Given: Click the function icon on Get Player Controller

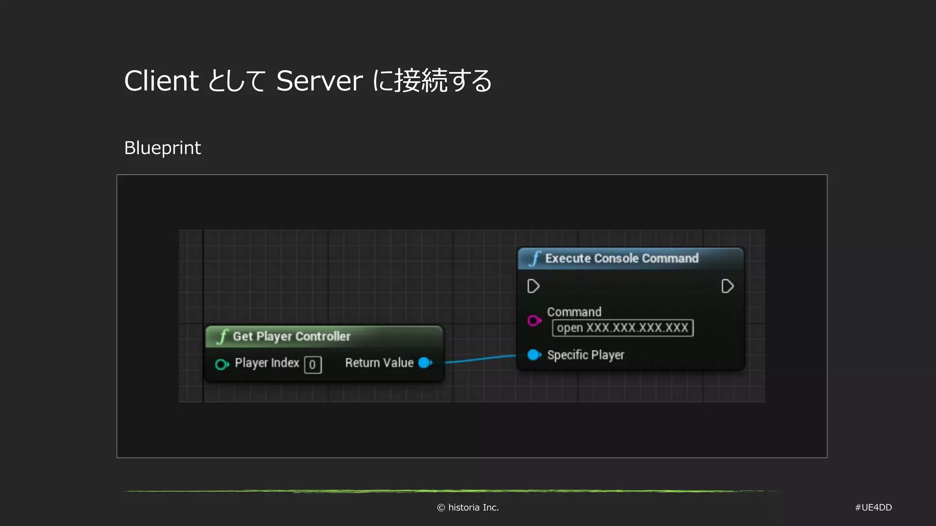Looking at the screenshot, I should coord(223,337).
